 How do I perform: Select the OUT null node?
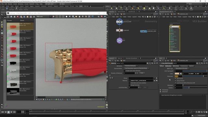click(120, 40)
